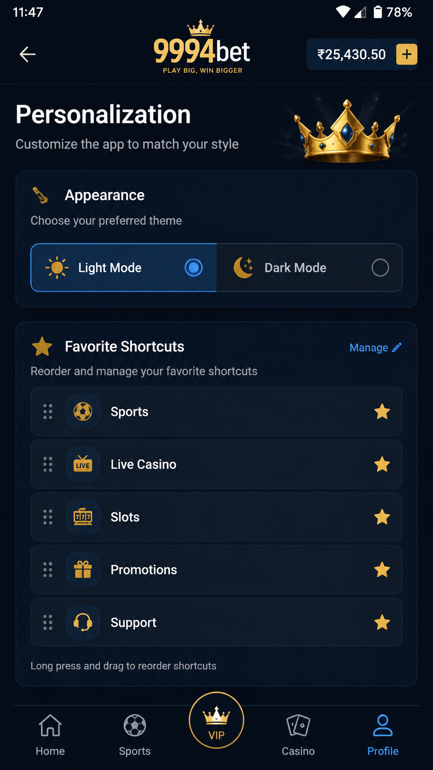
Task: Tap the back arrow icon
Action: coord(28,54)
